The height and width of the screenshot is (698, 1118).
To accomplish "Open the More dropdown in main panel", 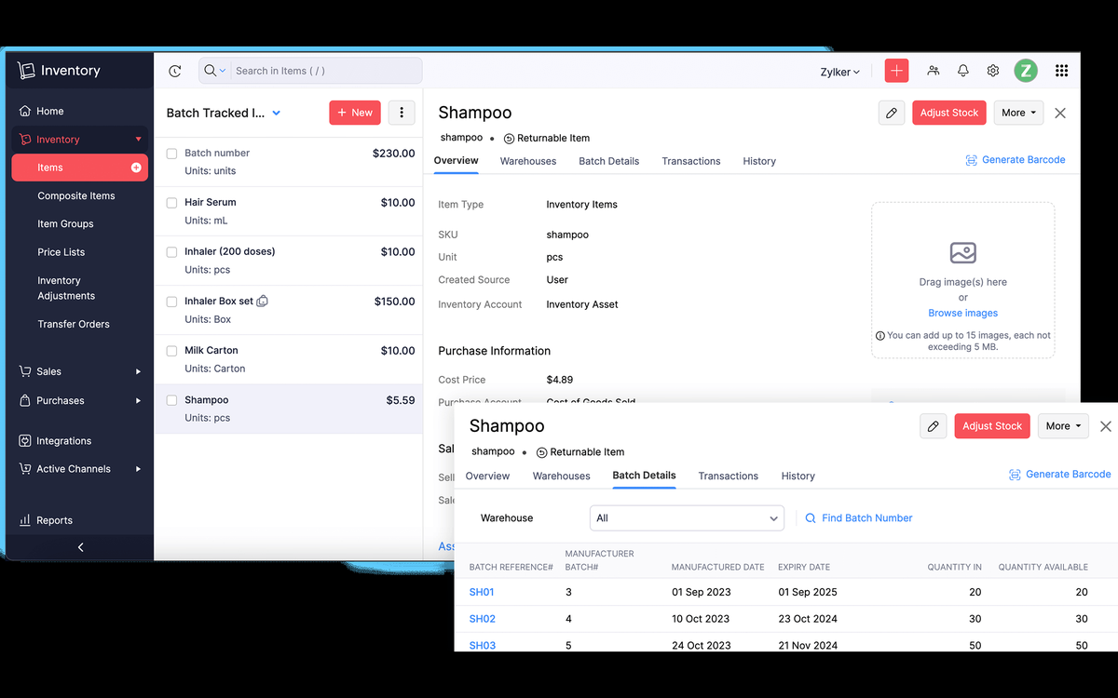I will click(1018, 113).
